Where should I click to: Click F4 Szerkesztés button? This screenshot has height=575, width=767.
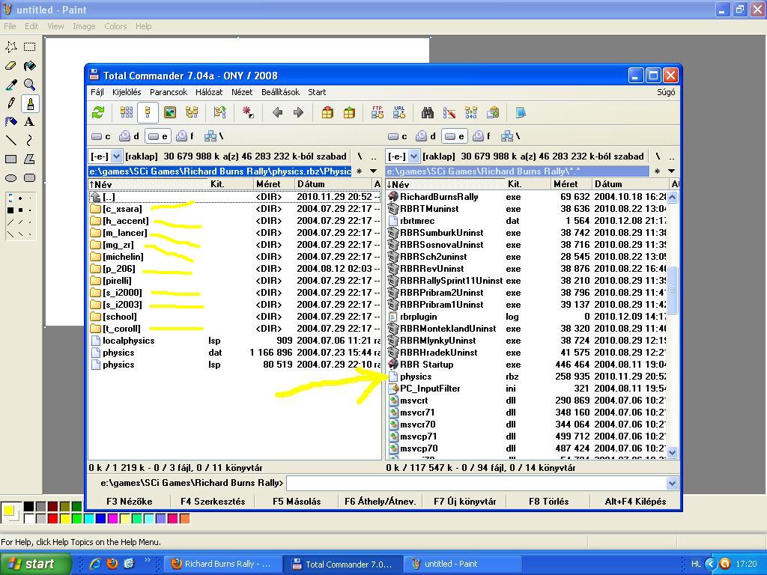(x=213, y=502)
